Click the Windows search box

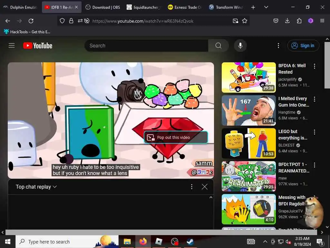67,242
